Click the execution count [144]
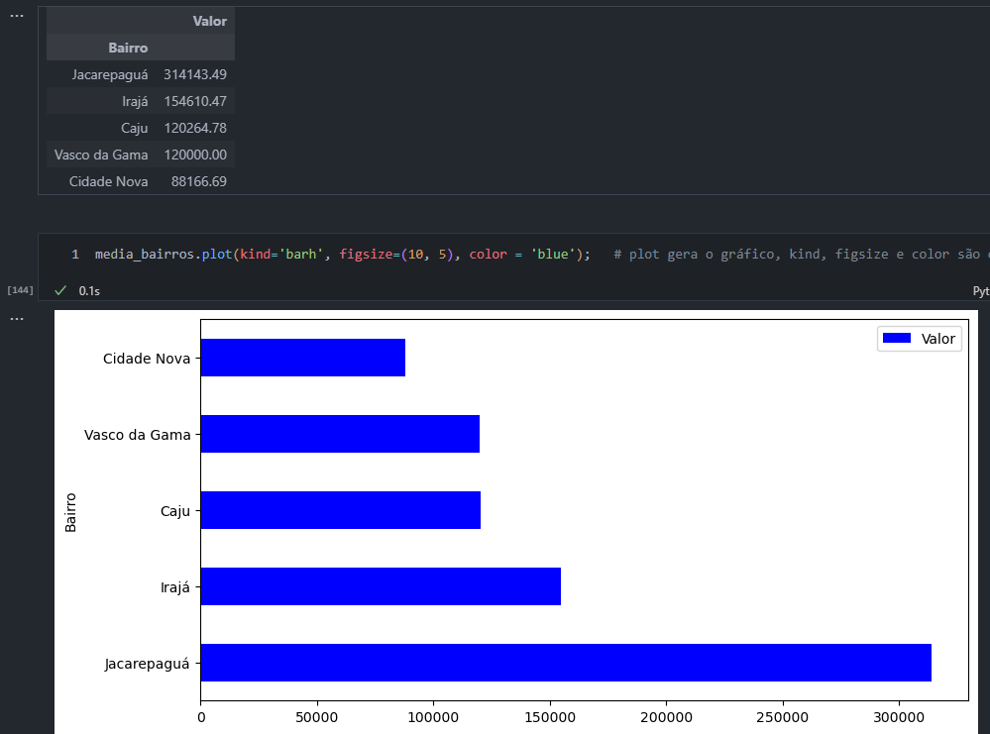 click(x=20, y=290)
